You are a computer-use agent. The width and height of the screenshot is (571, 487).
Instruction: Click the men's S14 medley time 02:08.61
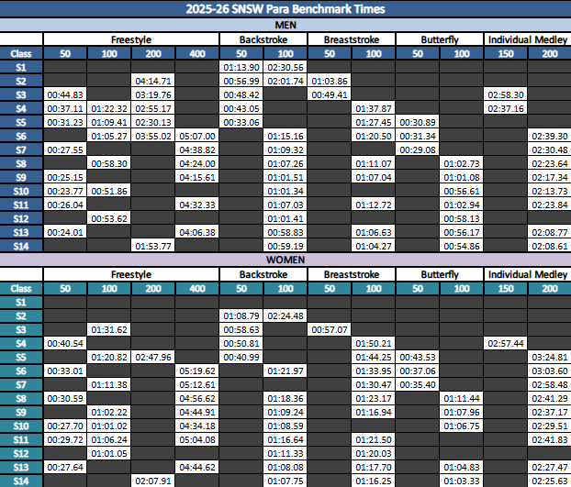[x=550, y=246]
